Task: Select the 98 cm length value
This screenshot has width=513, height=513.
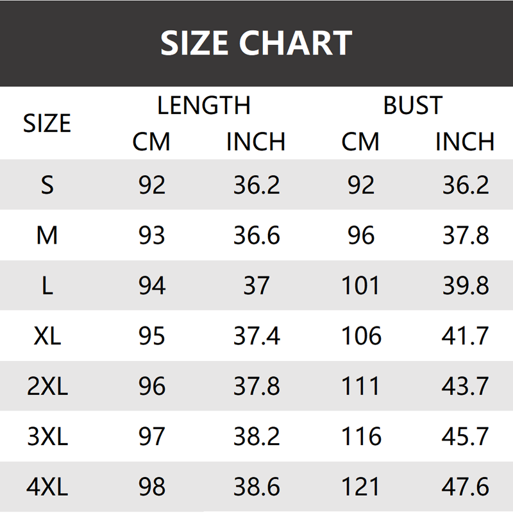Action: 152,487
